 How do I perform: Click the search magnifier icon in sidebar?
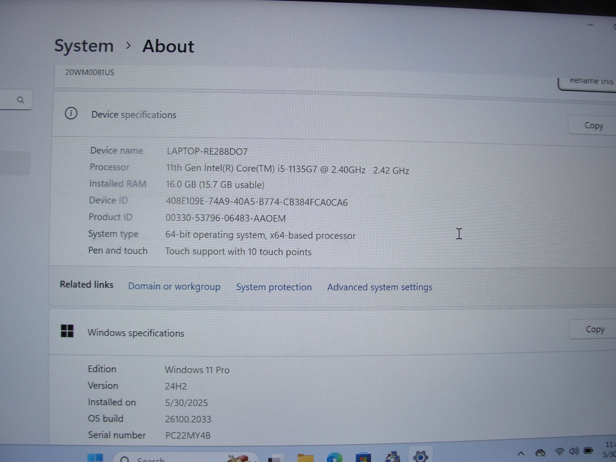pos(20,100)
